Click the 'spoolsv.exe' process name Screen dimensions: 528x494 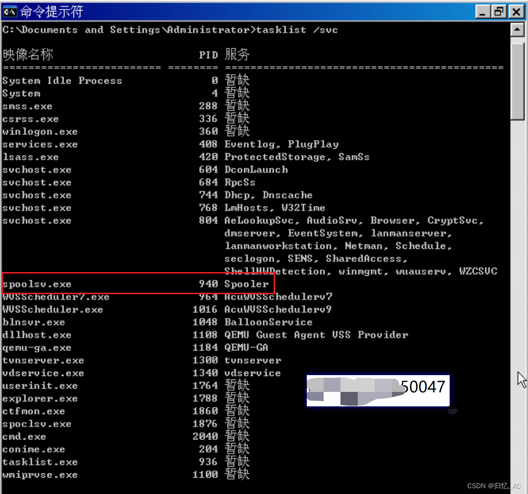pyautogui.click(x=37, y=284)
